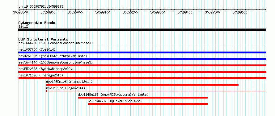Select the thin red nsv953272 variant line

pos(156,91)
